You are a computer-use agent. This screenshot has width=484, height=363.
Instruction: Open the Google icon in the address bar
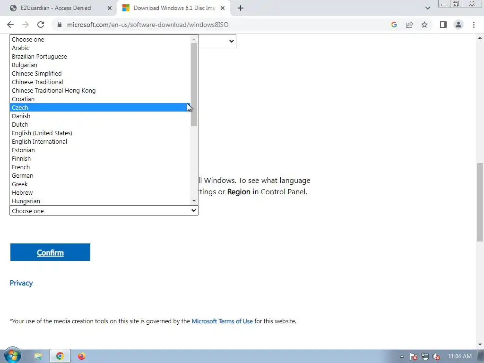click(x=394, y=25)
